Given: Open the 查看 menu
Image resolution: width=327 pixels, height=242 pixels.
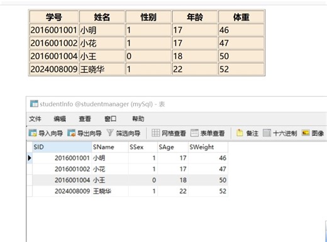Looking at the screenshot, I should coord(85,119).
